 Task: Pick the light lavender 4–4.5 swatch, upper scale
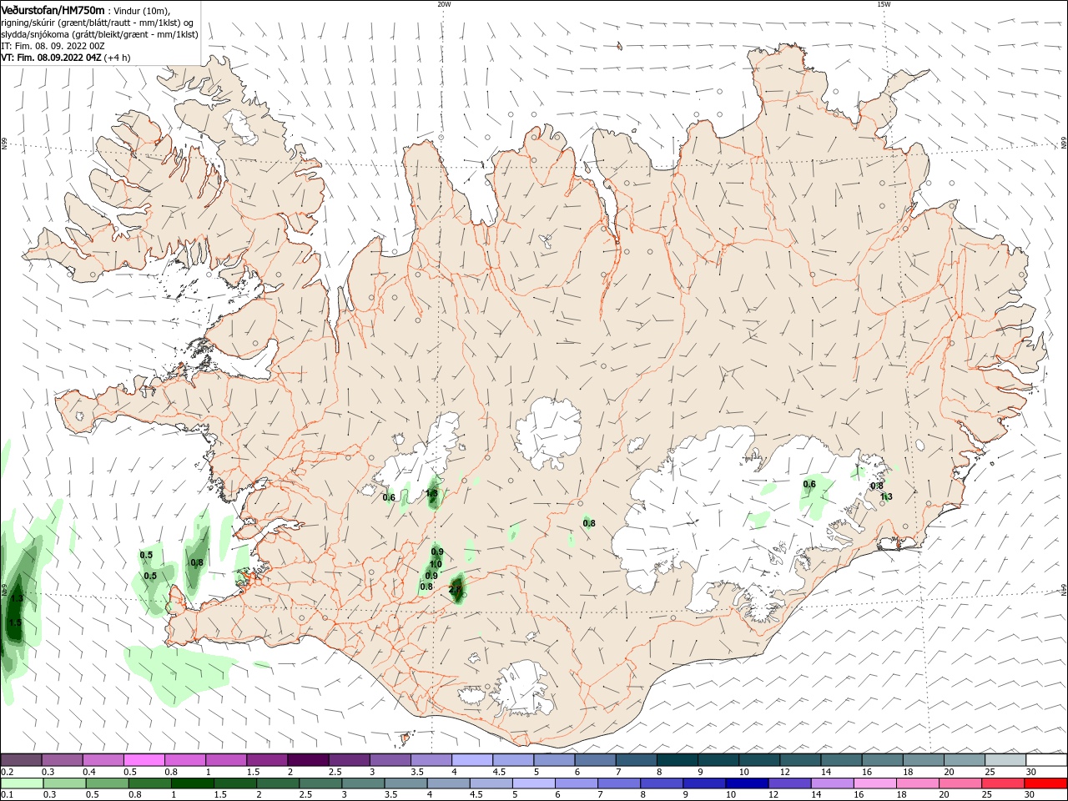[471, 760]
